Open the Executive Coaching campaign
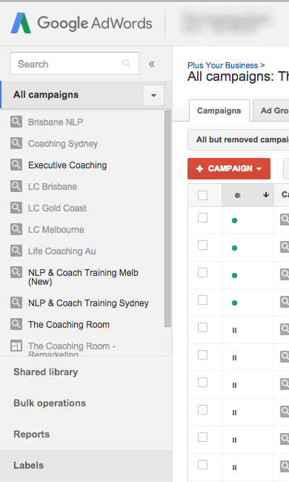The height and width of the screenshot is (482, 289). click(67, 165)
